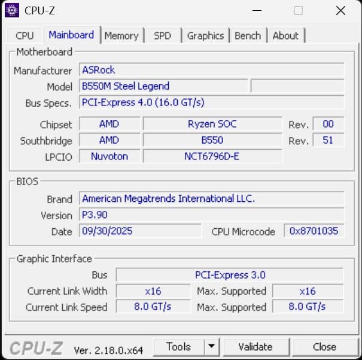The image size is (362, 360).
Task: Click the Southbridge Rev. 51 value
Action: 328,140
